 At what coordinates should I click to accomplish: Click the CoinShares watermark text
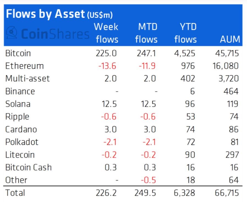(x=55, y=34)
